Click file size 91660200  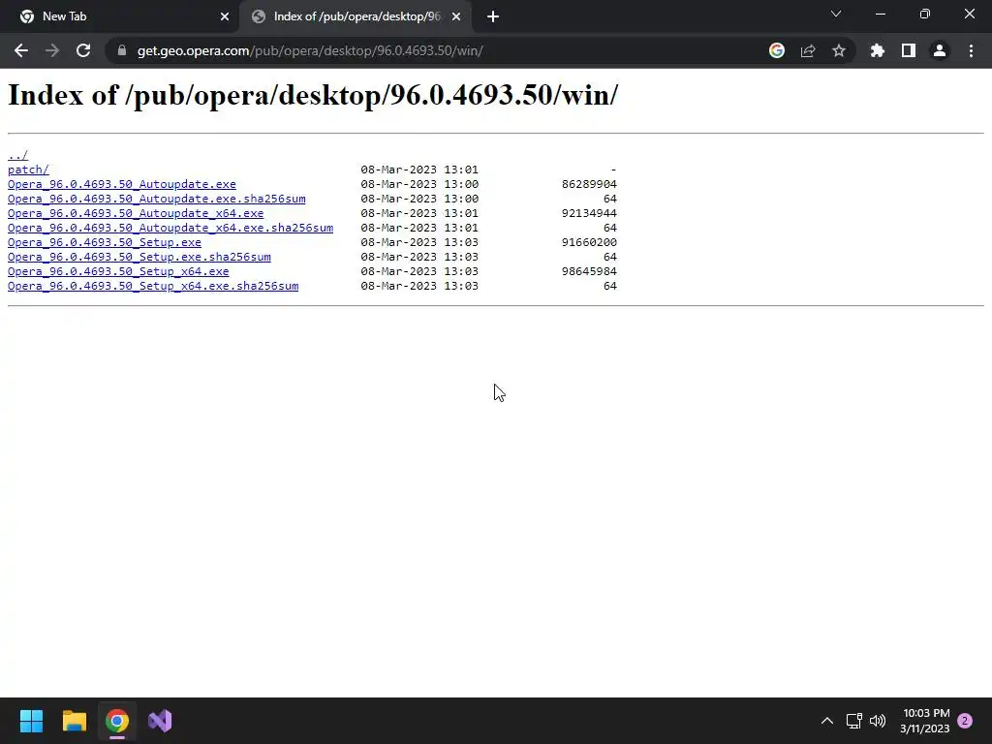pyautogui.click(x=589, y=242)
